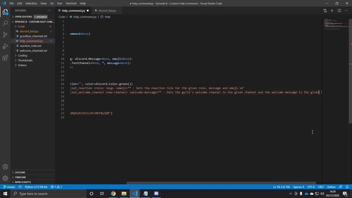Viewport: 352px width, 198px height.
Task: Open the Windows Start menu
Action: pyautogui.click(x=5, y=194)
